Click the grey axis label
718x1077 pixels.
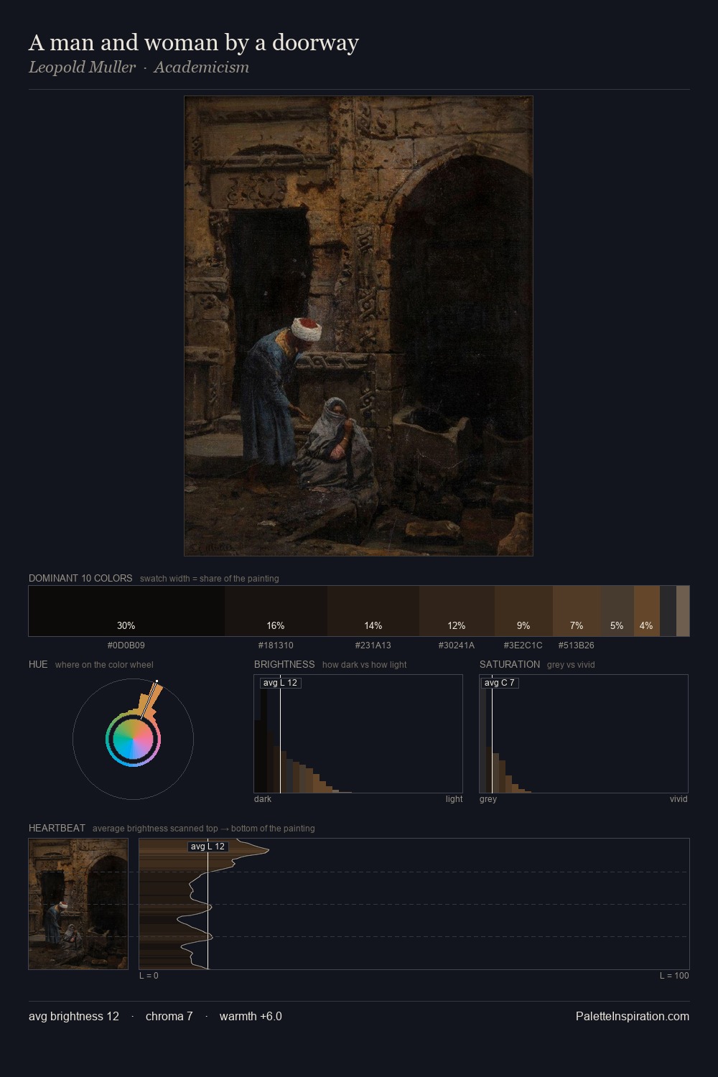pyautogui.click(x=488, y=799)
